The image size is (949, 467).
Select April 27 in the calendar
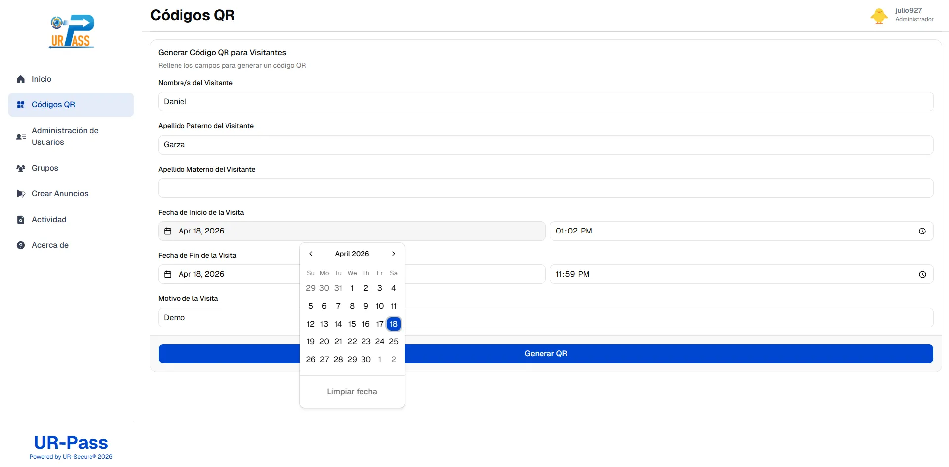324,360
